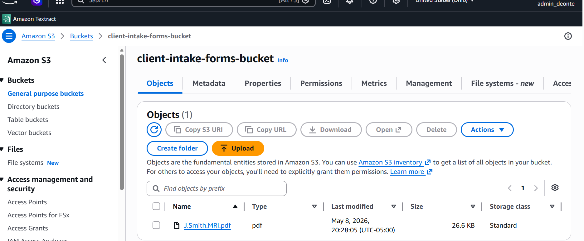
Task: Open Vector buckets in sidebar
Action: pos(29,133)
